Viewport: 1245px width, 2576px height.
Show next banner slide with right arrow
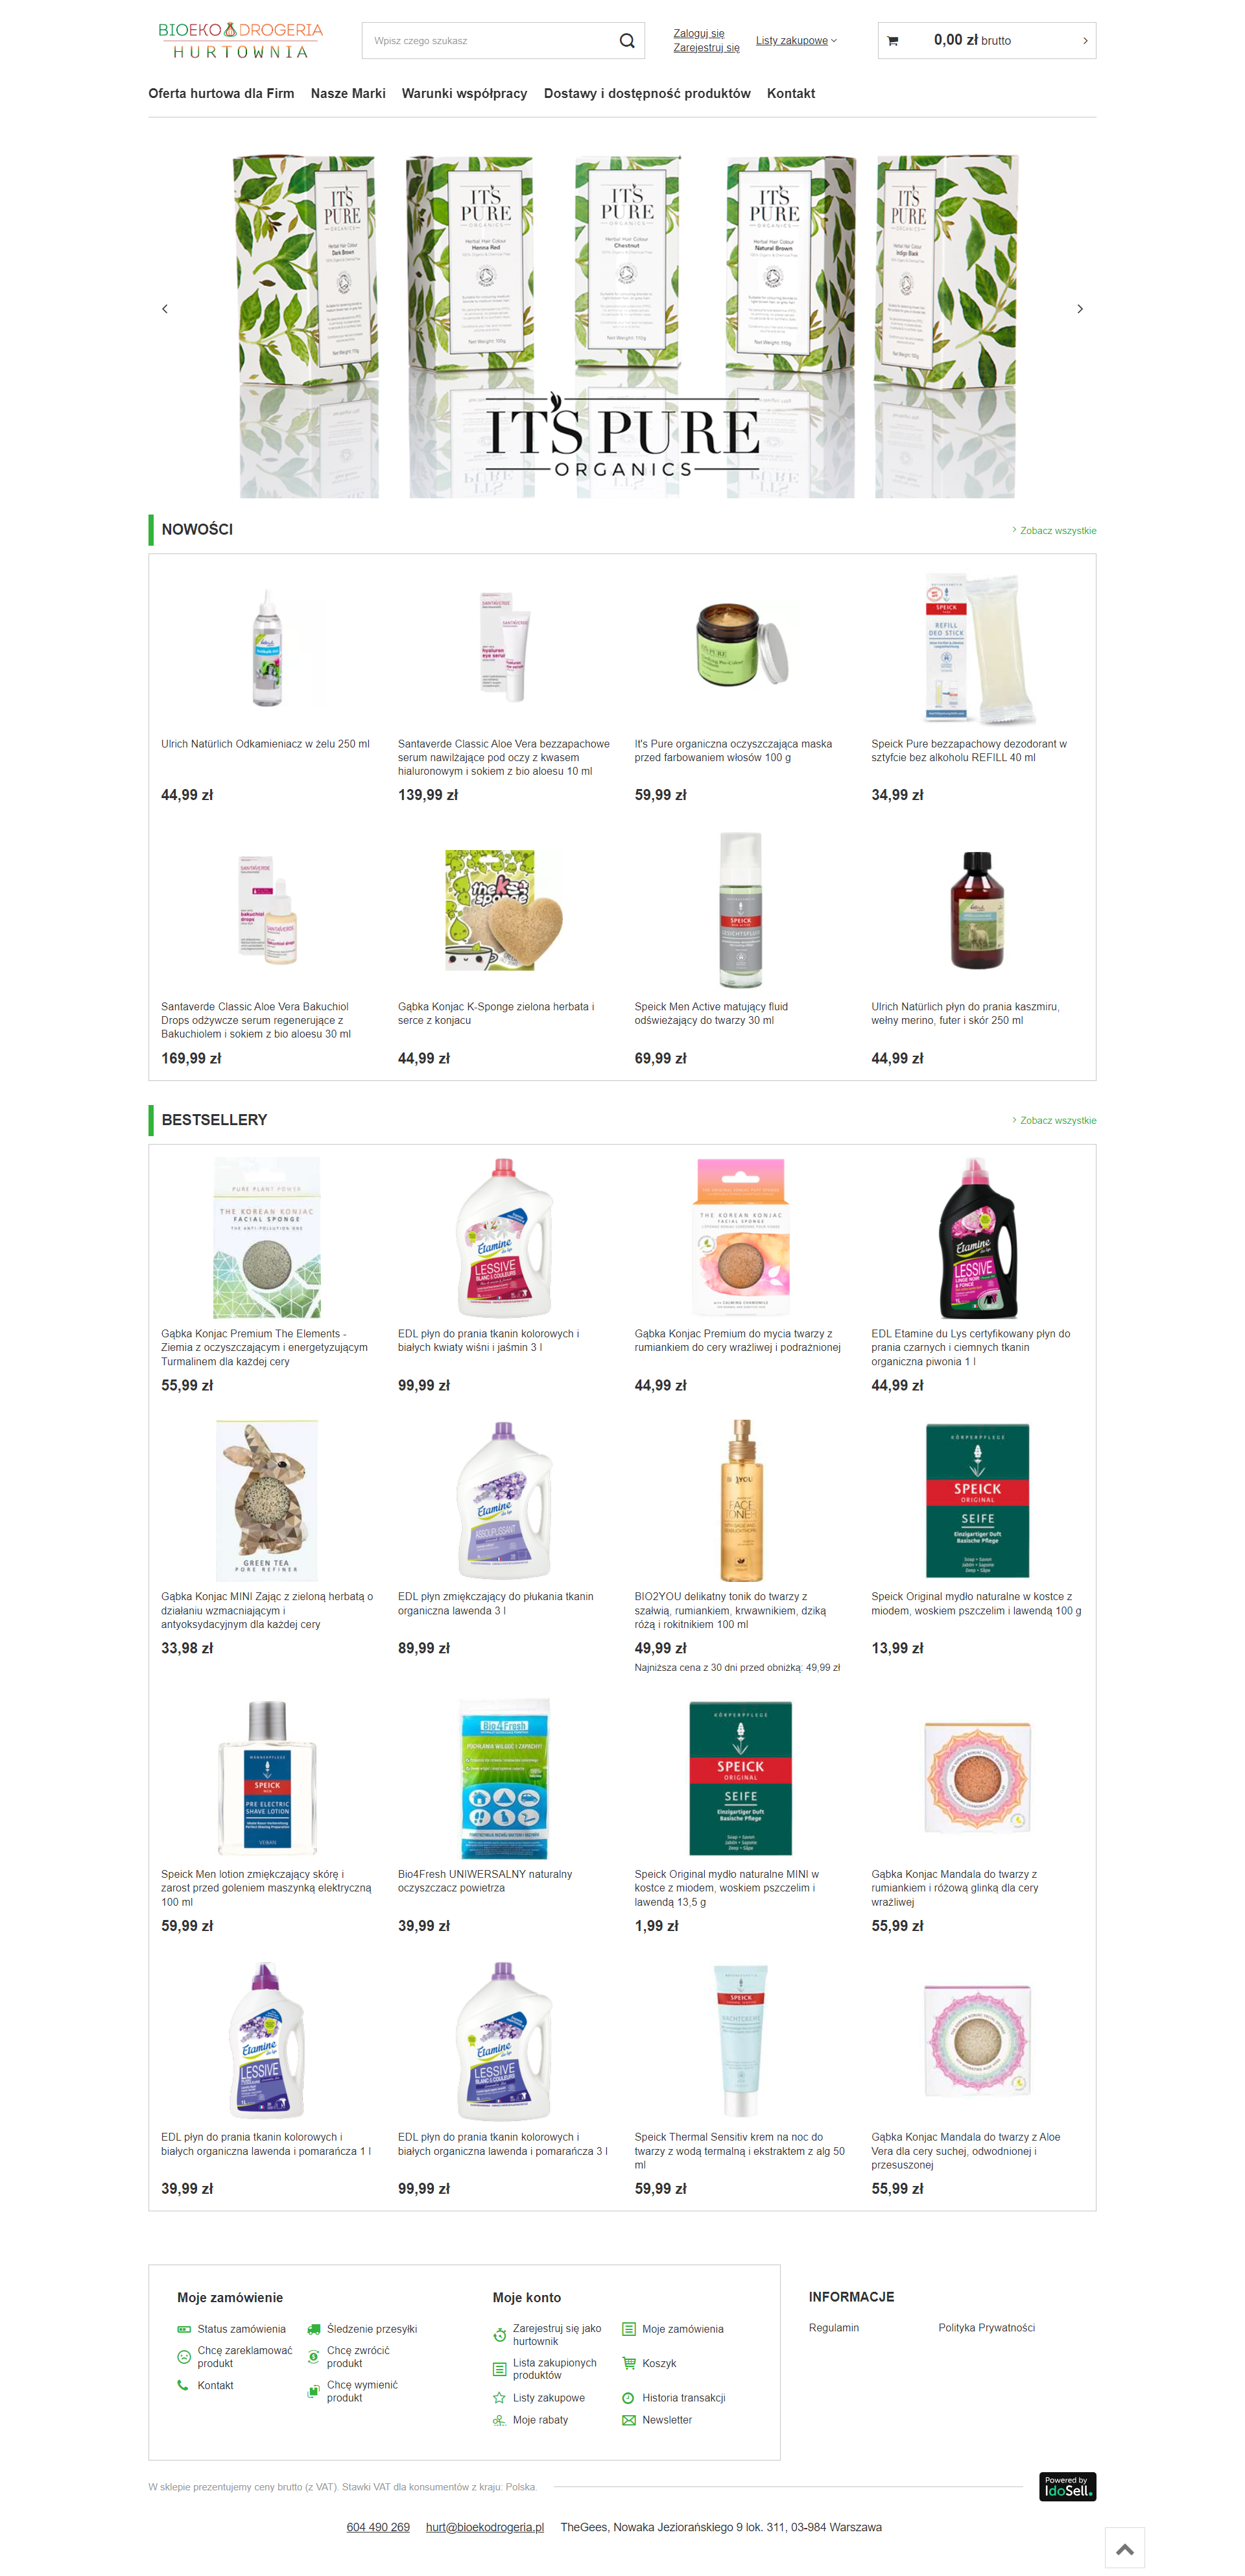click(1079, 309)
